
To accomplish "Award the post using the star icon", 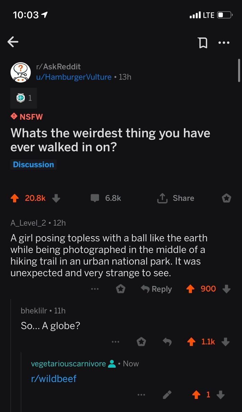I will pyautogui.click(x=227, y=198).
